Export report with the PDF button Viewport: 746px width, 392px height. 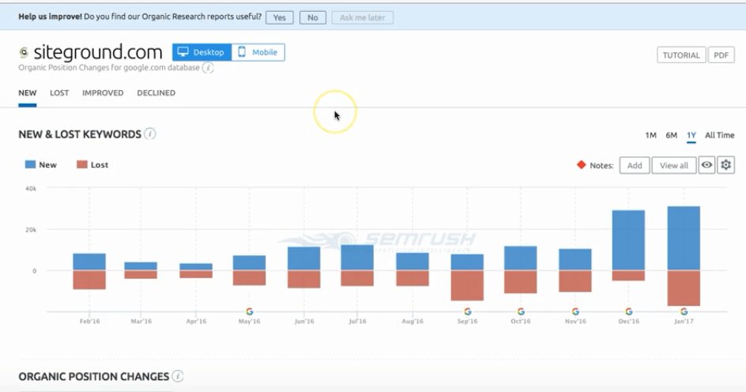pos(721,55)
